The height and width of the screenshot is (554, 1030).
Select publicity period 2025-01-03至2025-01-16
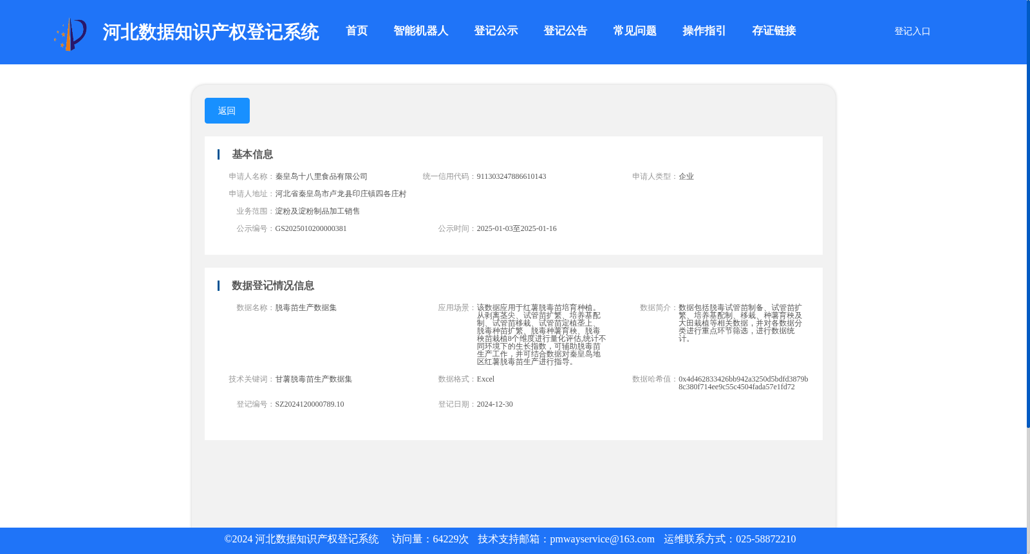pos(516,228)
